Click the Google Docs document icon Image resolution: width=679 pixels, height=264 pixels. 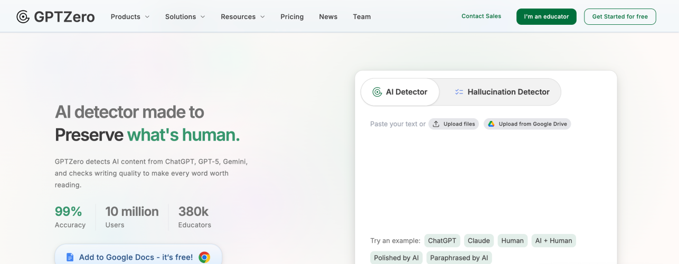pyautogui.click(x=70, y=257)
